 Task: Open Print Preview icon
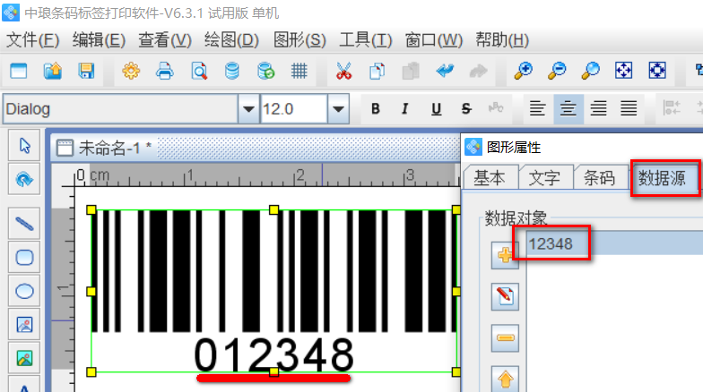click(199, 71)
